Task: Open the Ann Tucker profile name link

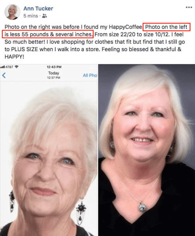Action: [38, 8]
